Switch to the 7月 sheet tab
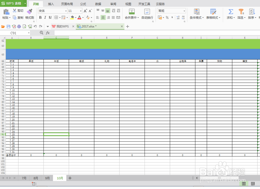 click(x=24, y=178)
